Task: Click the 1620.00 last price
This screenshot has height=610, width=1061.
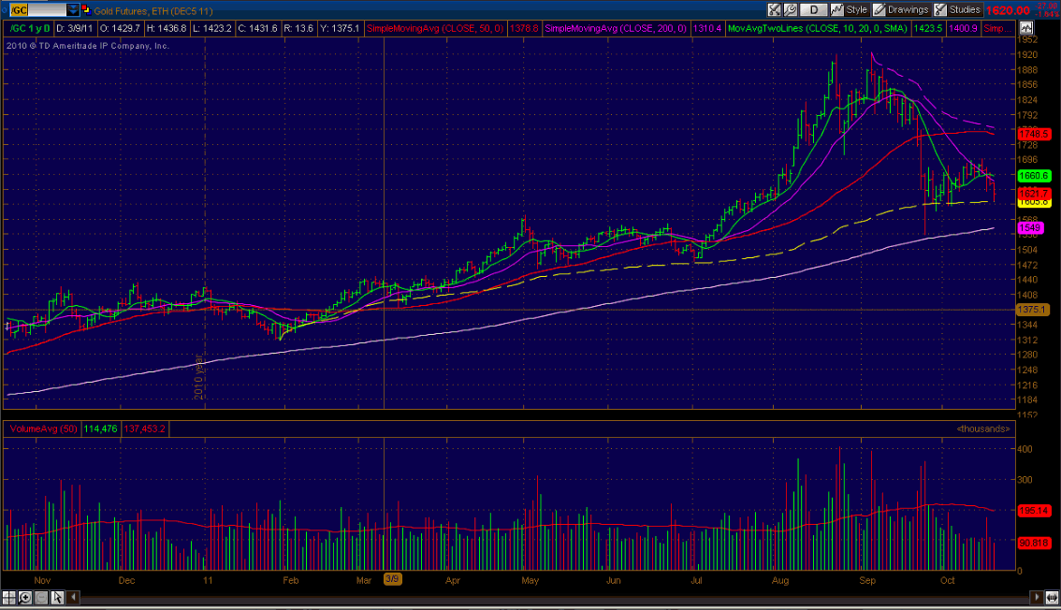Action: point(1007,10)
